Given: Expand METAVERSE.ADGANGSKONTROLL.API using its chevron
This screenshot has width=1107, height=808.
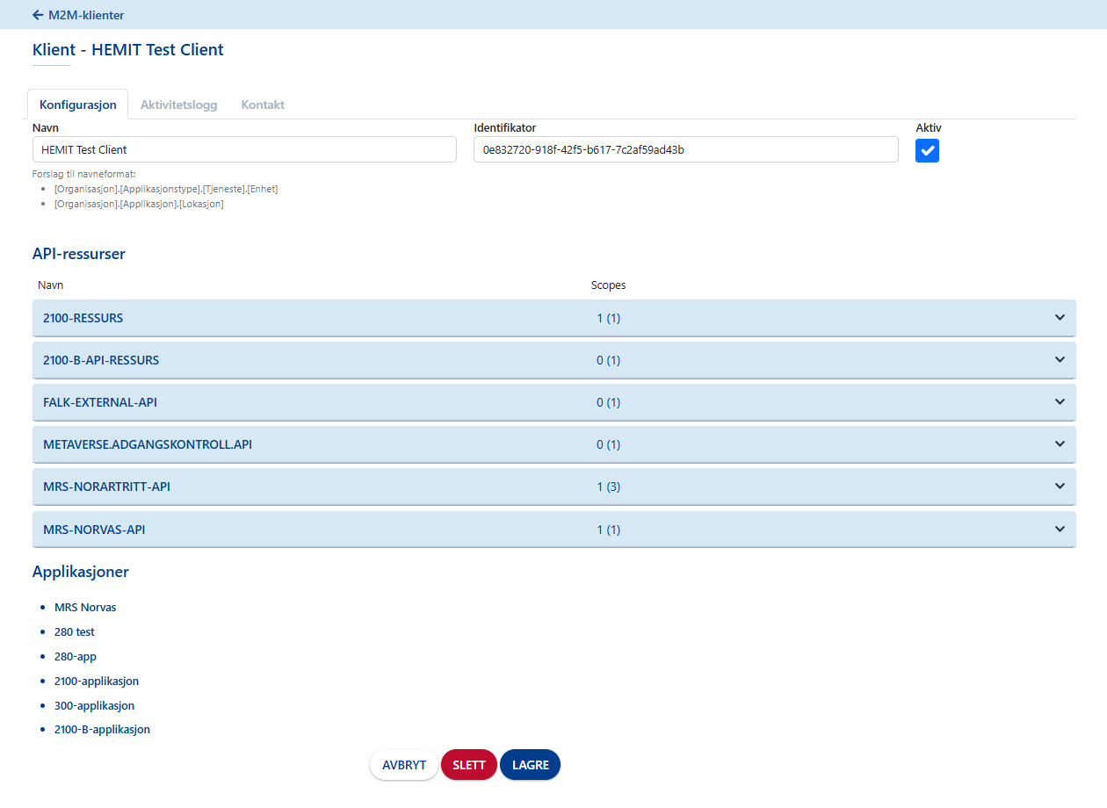Looking at the screenshot, I should click(1060, 444).
